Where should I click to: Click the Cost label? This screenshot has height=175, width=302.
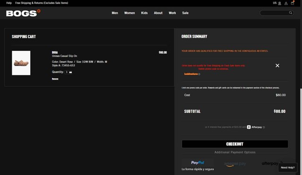click(x=187, y=95)
